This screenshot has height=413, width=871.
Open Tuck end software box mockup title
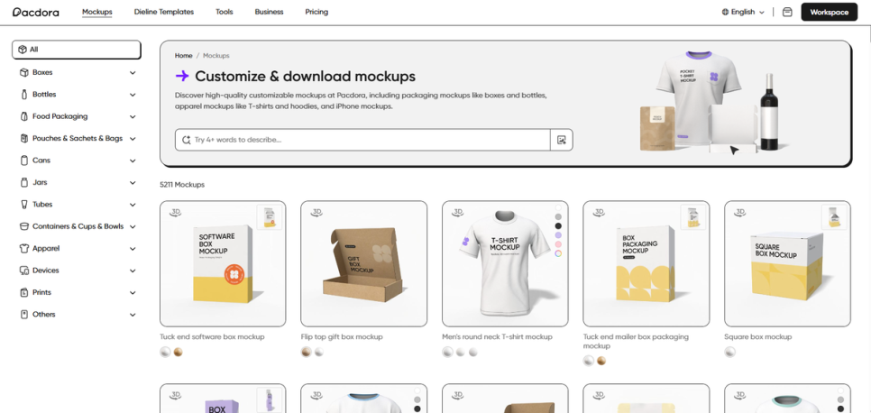[x=212, y=337]
